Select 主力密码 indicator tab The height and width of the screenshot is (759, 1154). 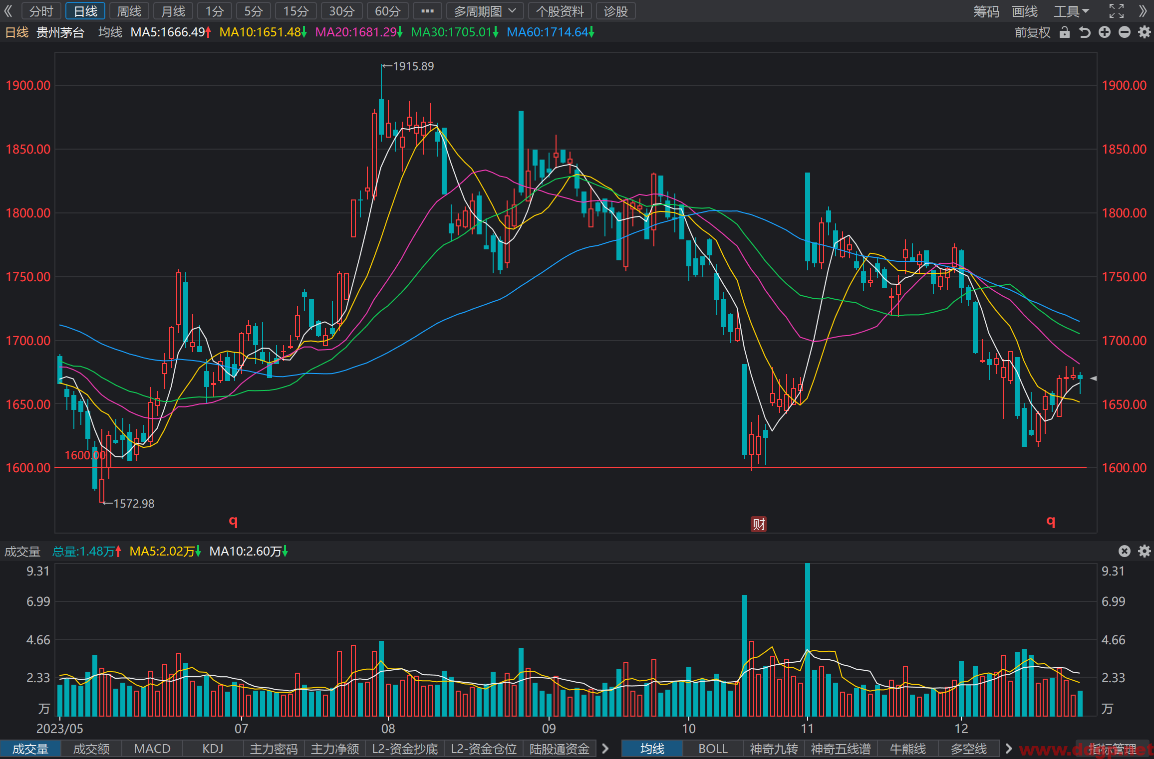coord(274,749)
